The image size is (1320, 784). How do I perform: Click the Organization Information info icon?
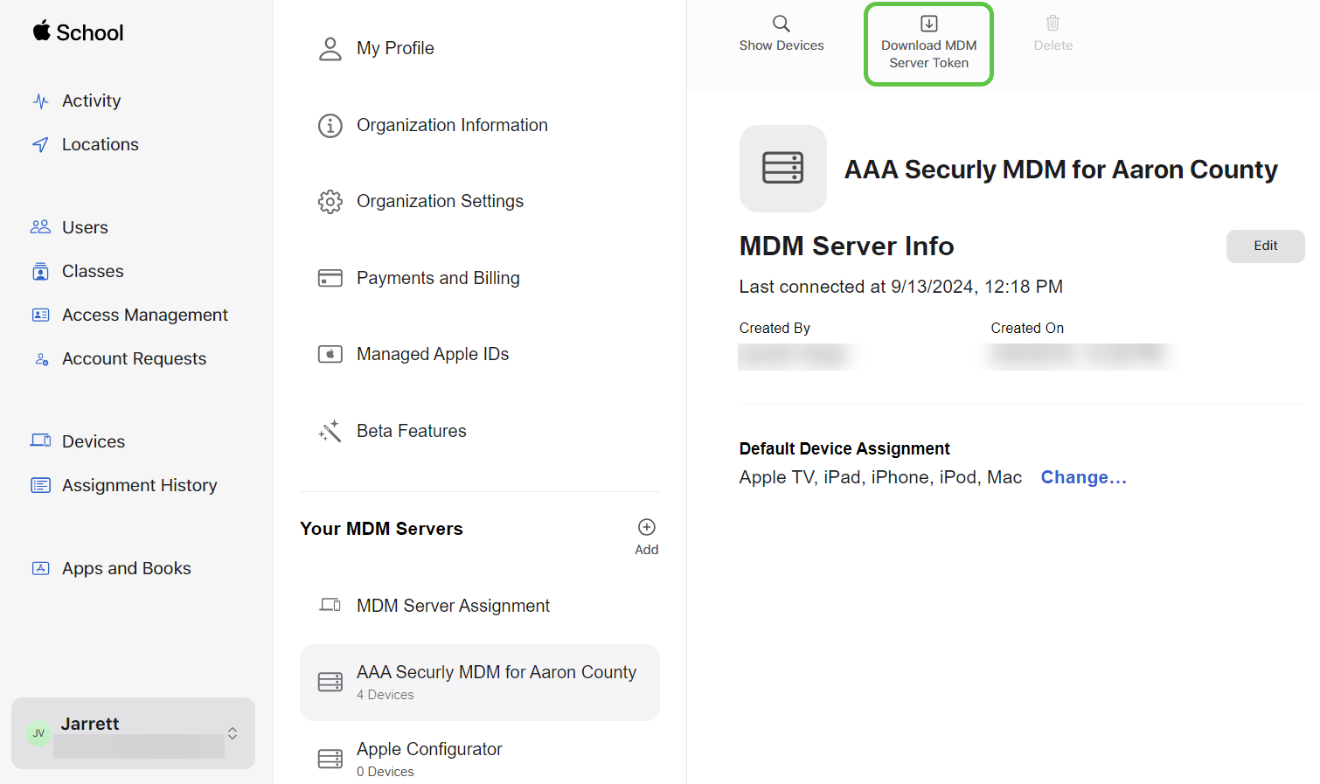click(x=330, y=126)
